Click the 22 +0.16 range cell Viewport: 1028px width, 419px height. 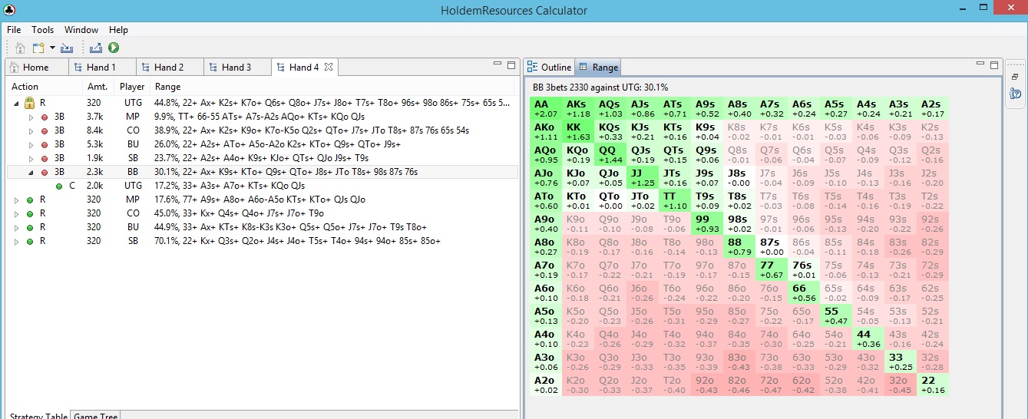934,385
